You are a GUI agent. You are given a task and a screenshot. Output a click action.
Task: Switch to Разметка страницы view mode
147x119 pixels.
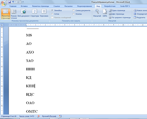pyautogui.click(x=6, y=14)
